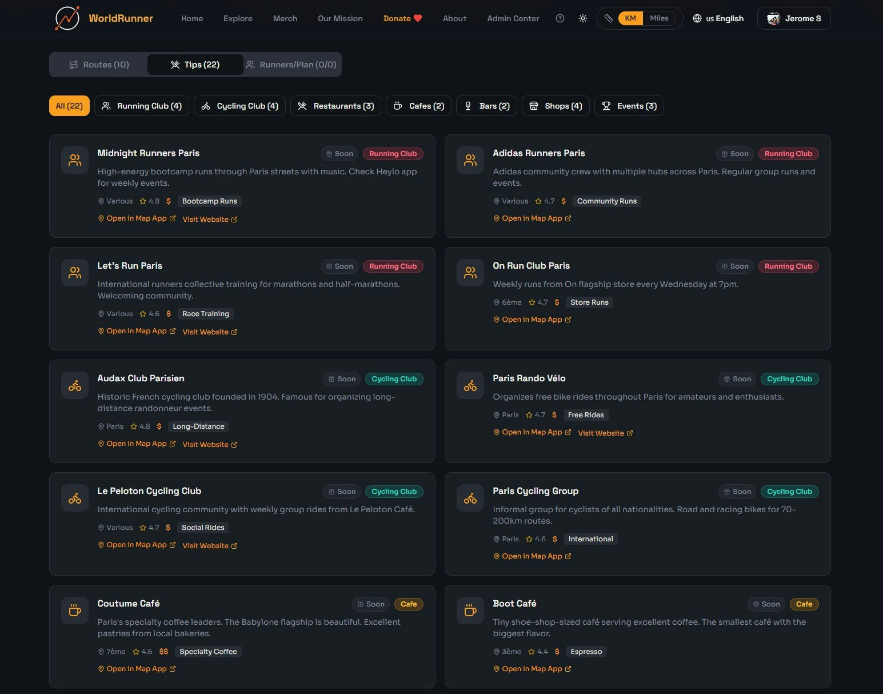Click Coutume Café coffee cup icon

(75, 611)
